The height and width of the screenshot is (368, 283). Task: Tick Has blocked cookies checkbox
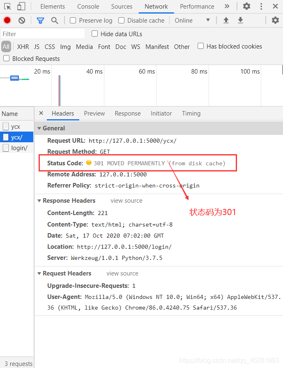[x=201, y=46]
